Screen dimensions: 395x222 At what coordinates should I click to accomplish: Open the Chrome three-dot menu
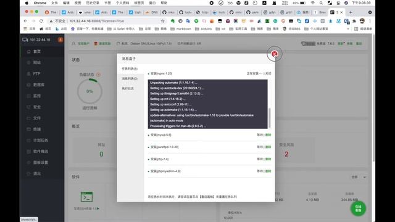(x=370, y=21)
